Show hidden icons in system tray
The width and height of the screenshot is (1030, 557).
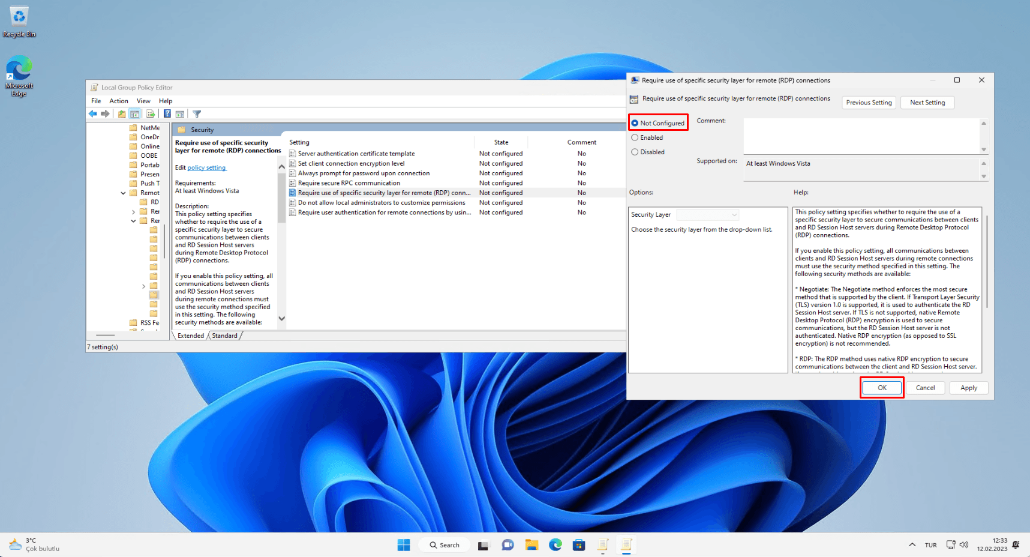point(912,545)
